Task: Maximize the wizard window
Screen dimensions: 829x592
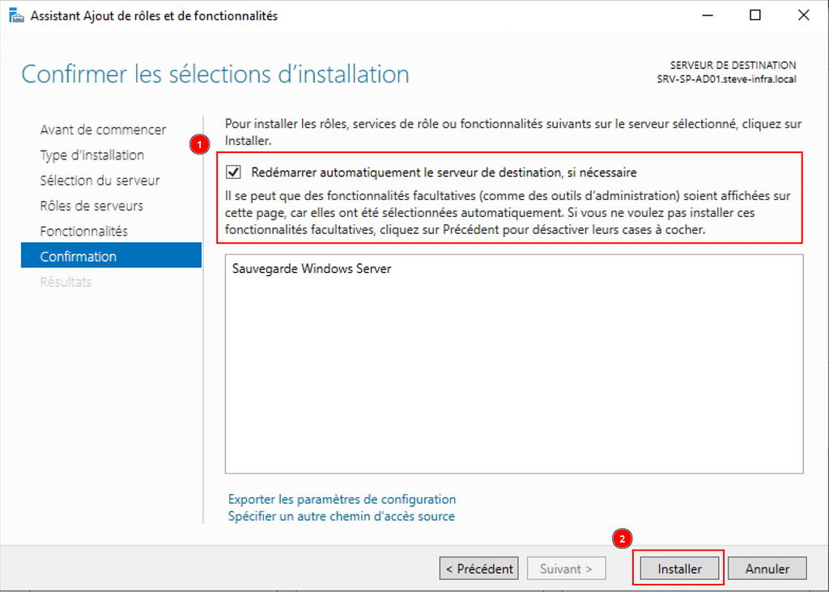Action: tap(755, 15)
